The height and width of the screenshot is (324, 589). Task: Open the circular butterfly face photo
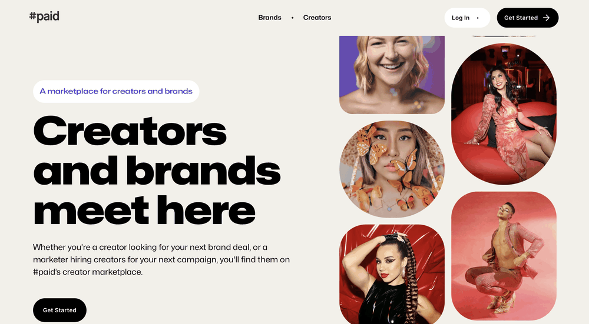[392, 169]
